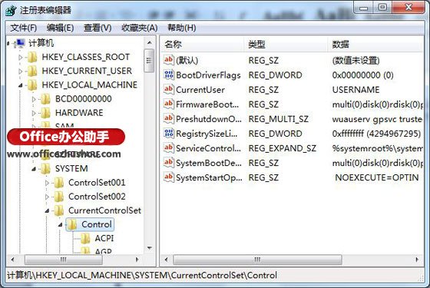This screenshot has width=430, height=288.
Task: Click the Control folder icon
Action: (72, 224)
